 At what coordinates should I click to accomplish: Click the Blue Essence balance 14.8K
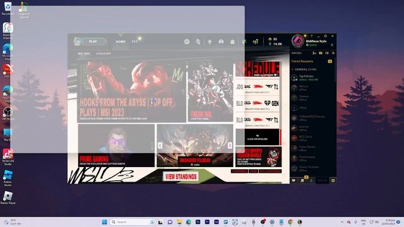click(275, 44)
